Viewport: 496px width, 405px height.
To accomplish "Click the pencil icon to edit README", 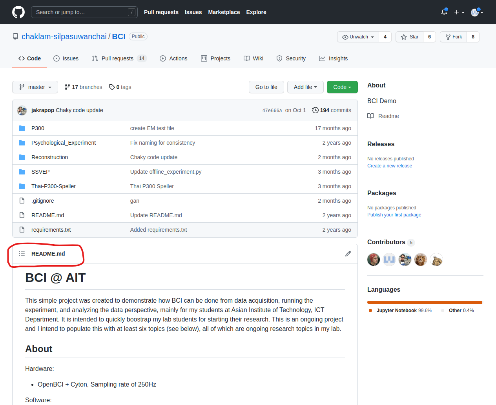I will coord(348,254).
